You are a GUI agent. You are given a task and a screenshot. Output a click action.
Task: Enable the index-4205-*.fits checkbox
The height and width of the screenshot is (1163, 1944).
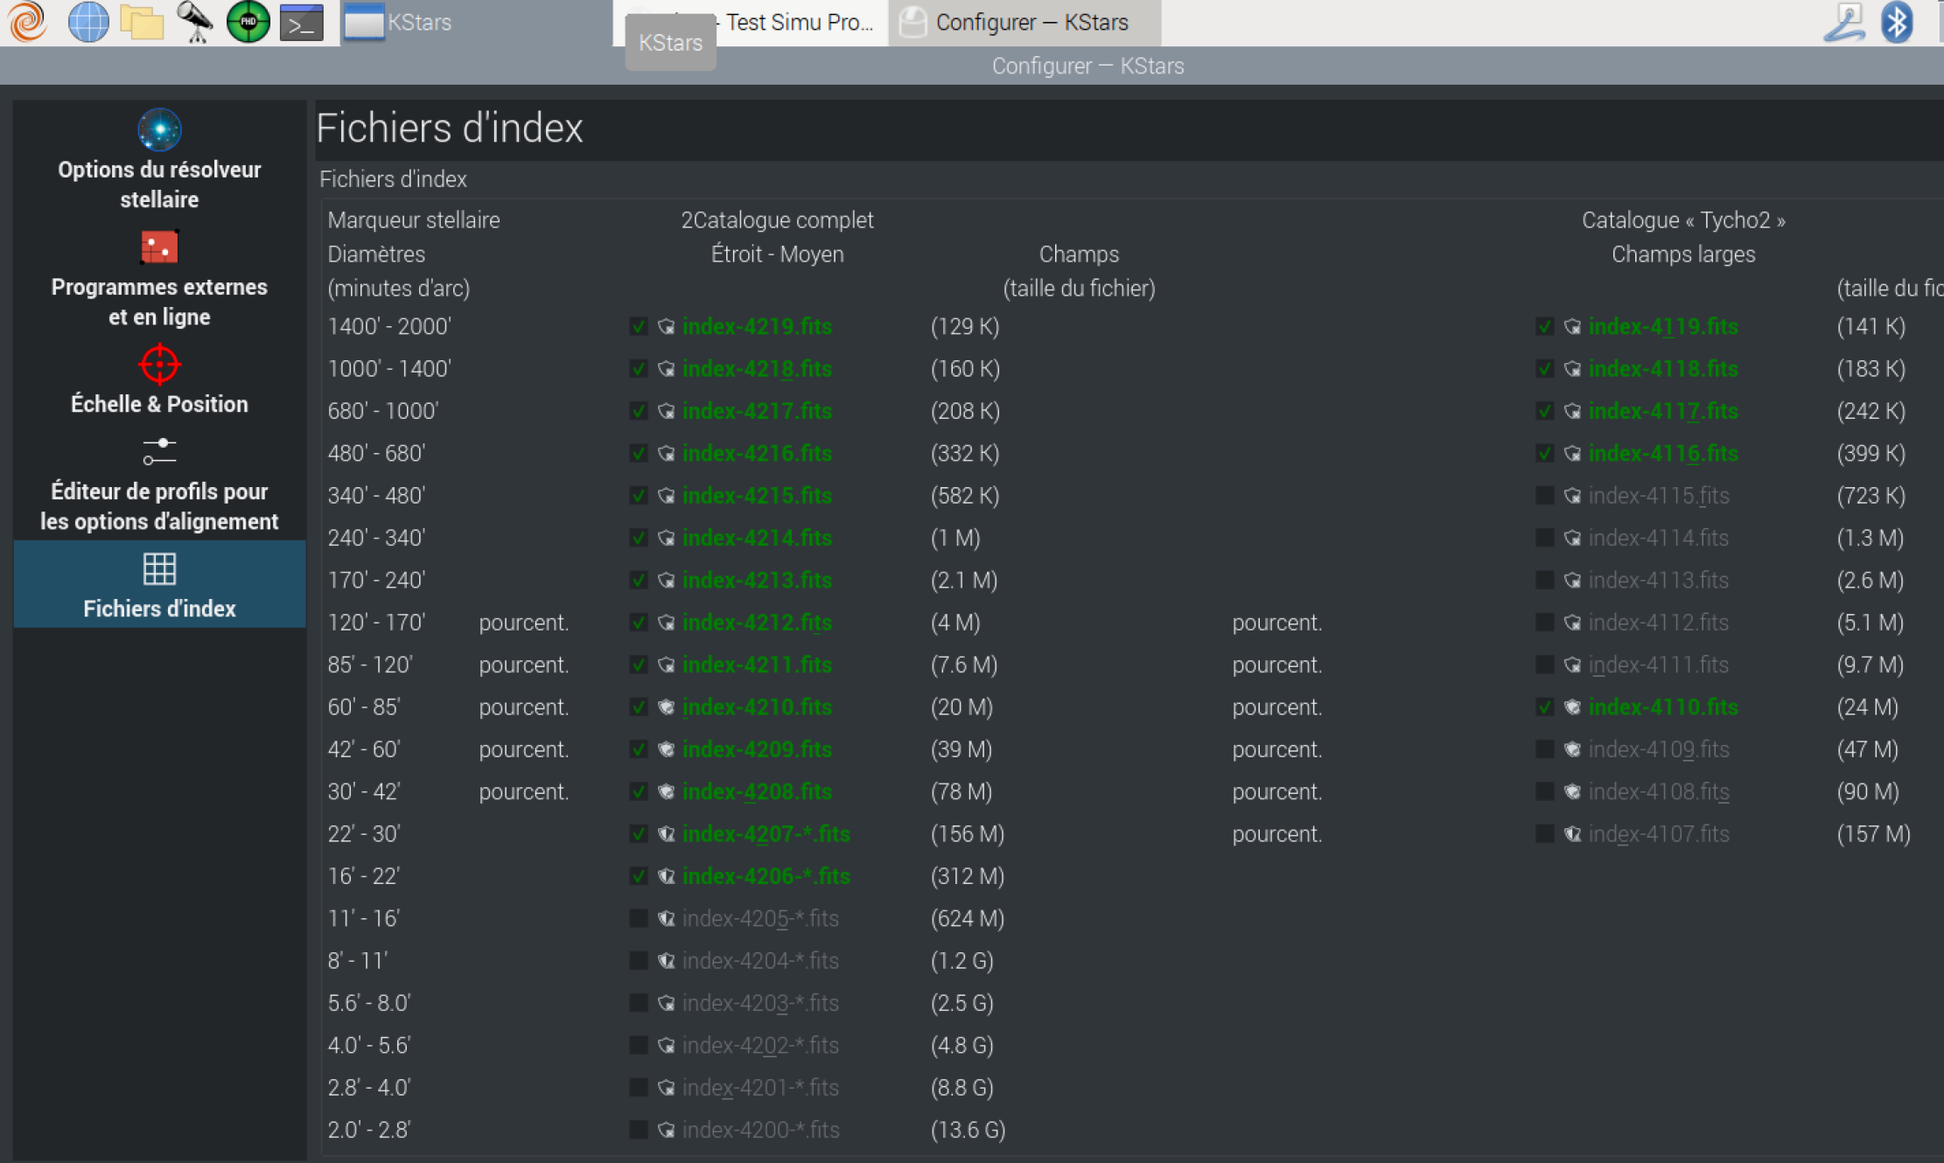pos(639,918)
